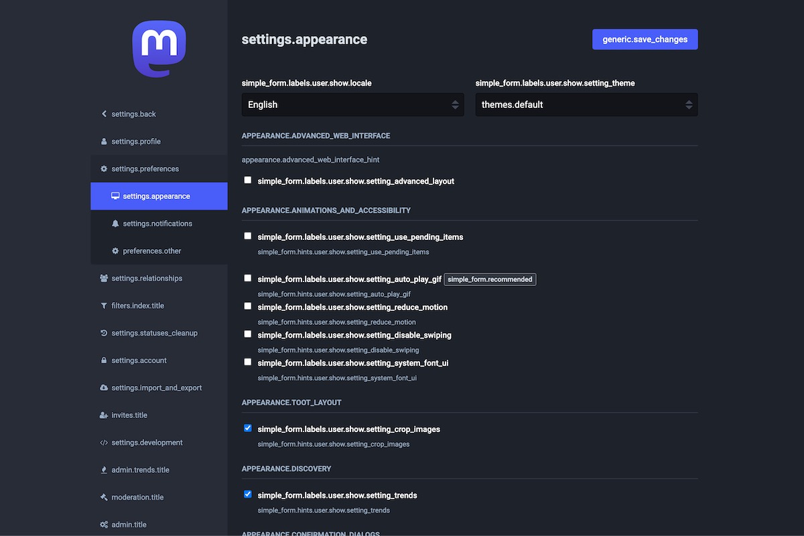
Task: Open the setting_theme dropdown showing themes.default
Action: [586, 105]
